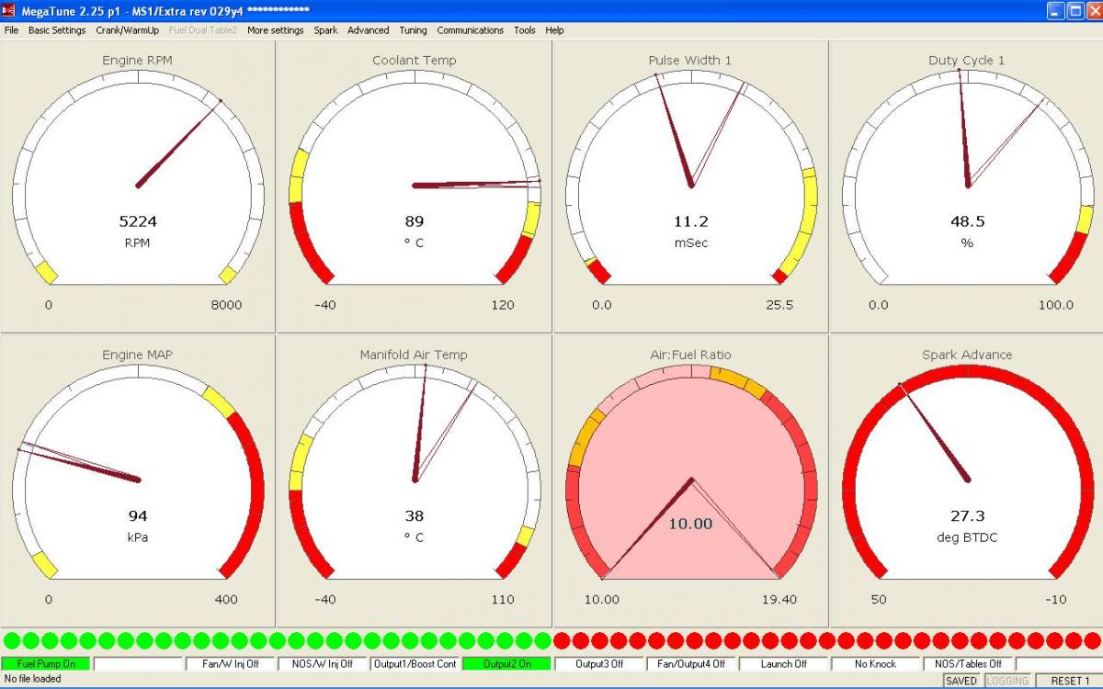Click the Fan/W Inj Off indicator
The image size is (1103, 689).
[230, 663]
